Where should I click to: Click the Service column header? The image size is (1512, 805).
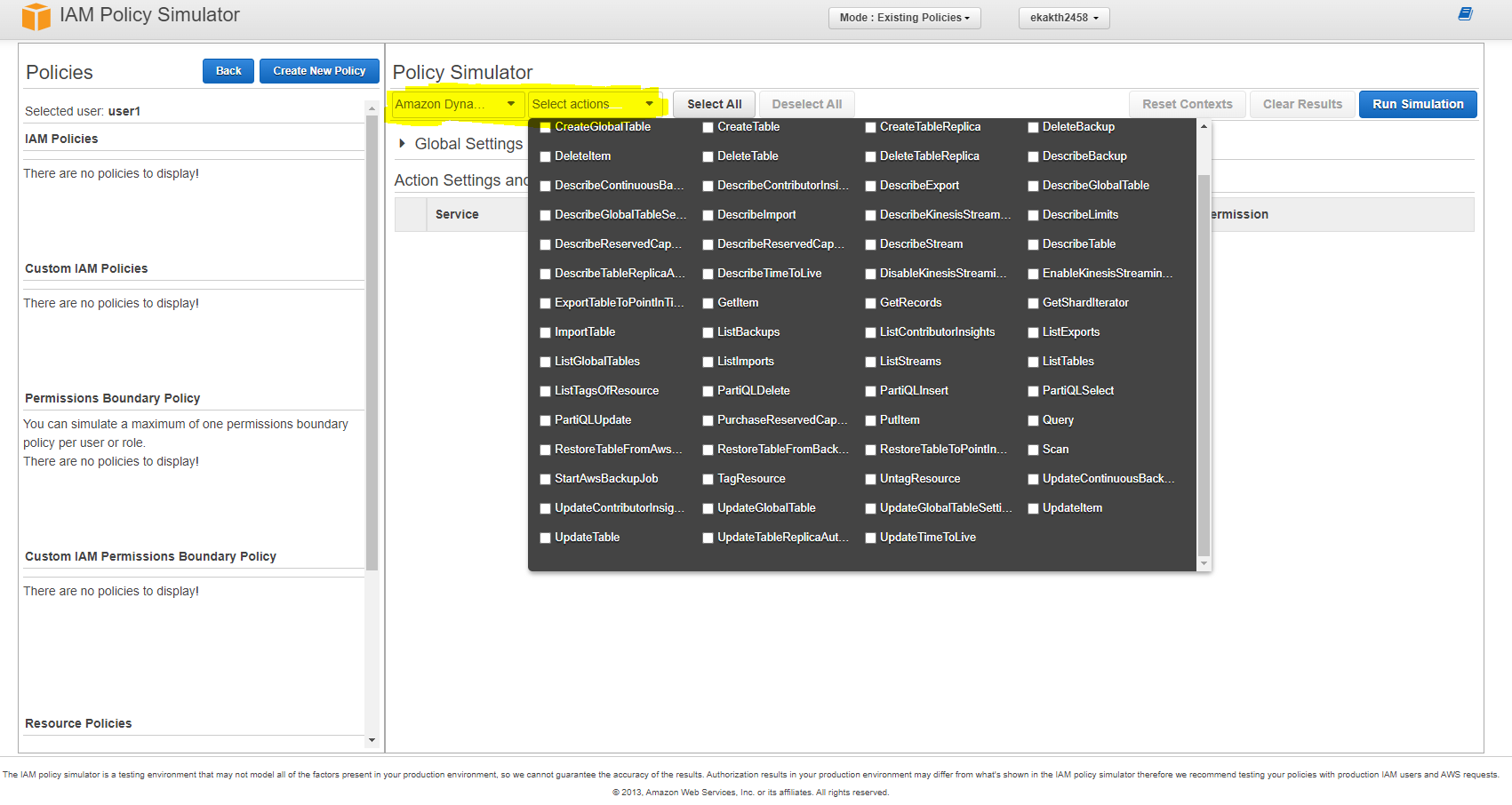(x=457, y=214)
